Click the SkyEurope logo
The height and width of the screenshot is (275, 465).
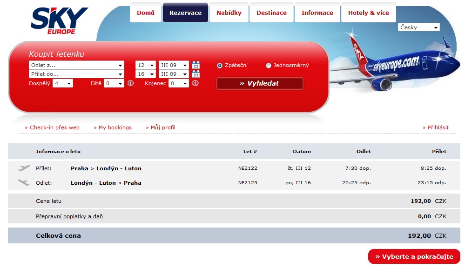(x=59, y=21)
